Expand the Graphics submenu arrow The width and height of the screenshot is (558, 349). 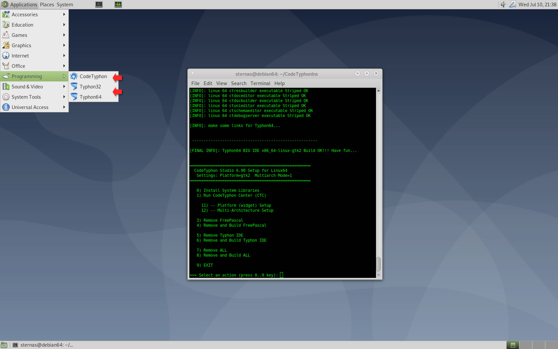[64, 45]
